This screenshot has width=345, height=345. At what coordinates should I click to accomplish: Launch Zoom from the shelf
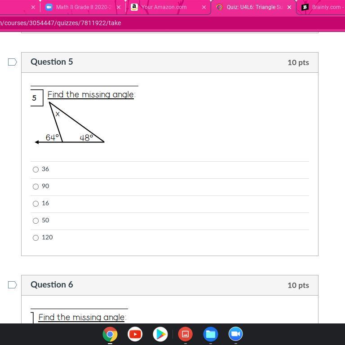pyautogui.click(x=236, y=334)
